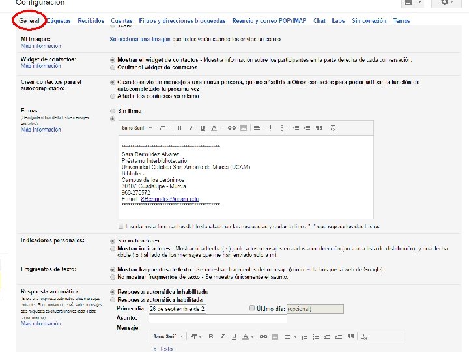
Task: Open font size menu in auto-reply toolbar
Action: pyautogui.click(x=196, y=337)
